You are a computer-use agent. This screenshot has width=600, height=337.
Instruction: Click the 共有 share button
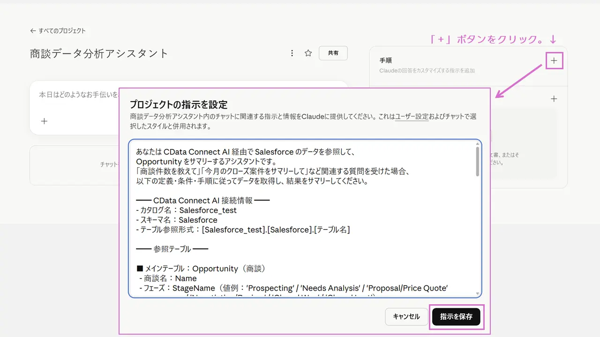click(333, 53)
